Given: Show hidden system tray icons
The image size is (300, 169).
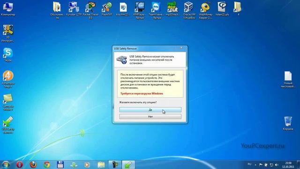Looking at the screenshot, I should (x=255, y=165).
